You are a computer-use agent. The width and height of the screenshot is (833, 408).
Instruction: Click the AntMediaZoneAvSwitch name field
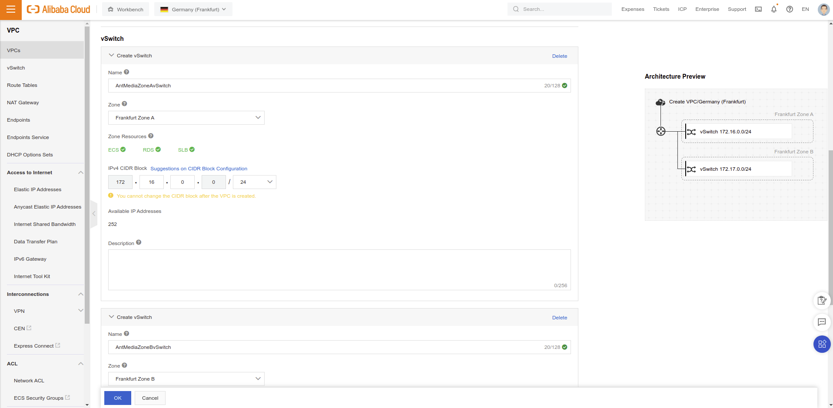[x=339, y=86]
